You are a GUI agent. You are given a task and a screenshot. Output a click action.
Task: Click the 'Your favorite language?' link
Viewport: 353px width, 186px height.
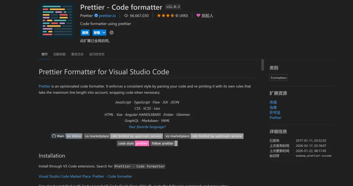click(147, 127)
